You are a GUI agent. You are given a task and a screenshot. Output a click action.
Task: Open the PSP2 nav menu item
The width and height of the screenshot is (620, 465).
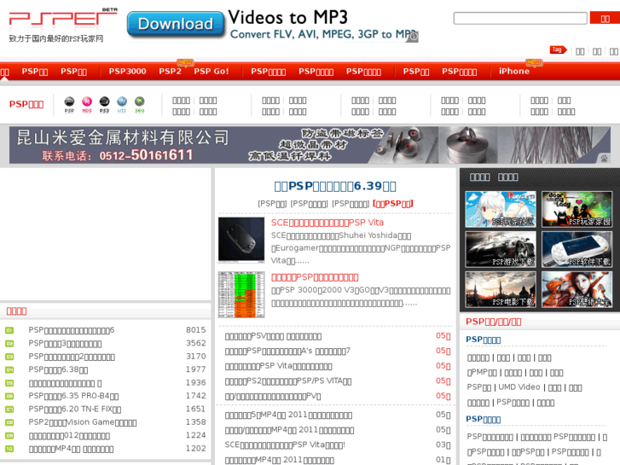coord(170,71)
